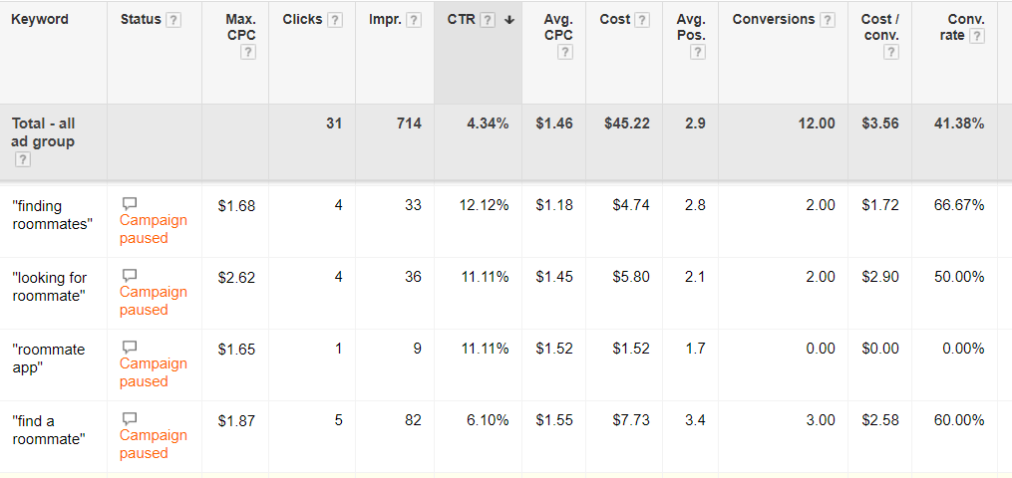
Task: Click the help icon under Cost / conv.
Action: tap(891, 53)
